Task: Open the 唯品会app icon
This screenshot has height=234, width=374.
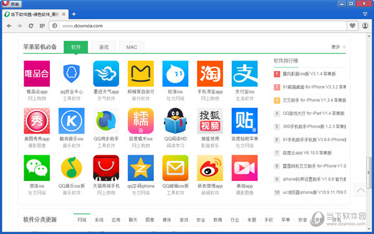Action: pyautogui.click(x=37, y=74)
